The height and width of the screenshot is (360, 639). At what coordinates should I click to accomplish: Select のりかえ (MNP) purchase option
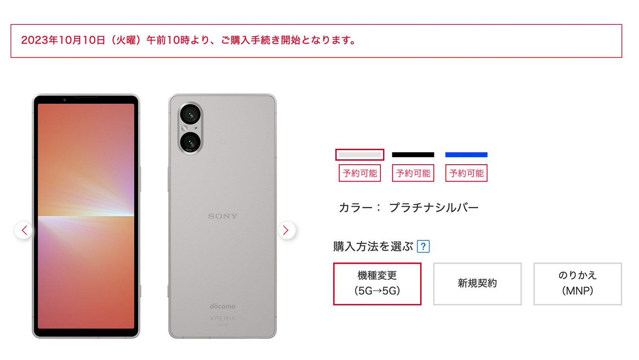coord(578,284)
